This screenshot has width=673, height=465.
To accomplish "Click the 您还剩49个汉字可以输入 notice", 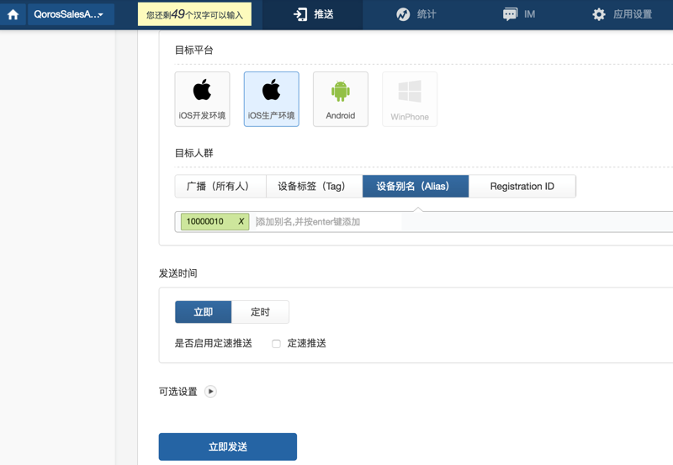I will [x=194, y=14].
